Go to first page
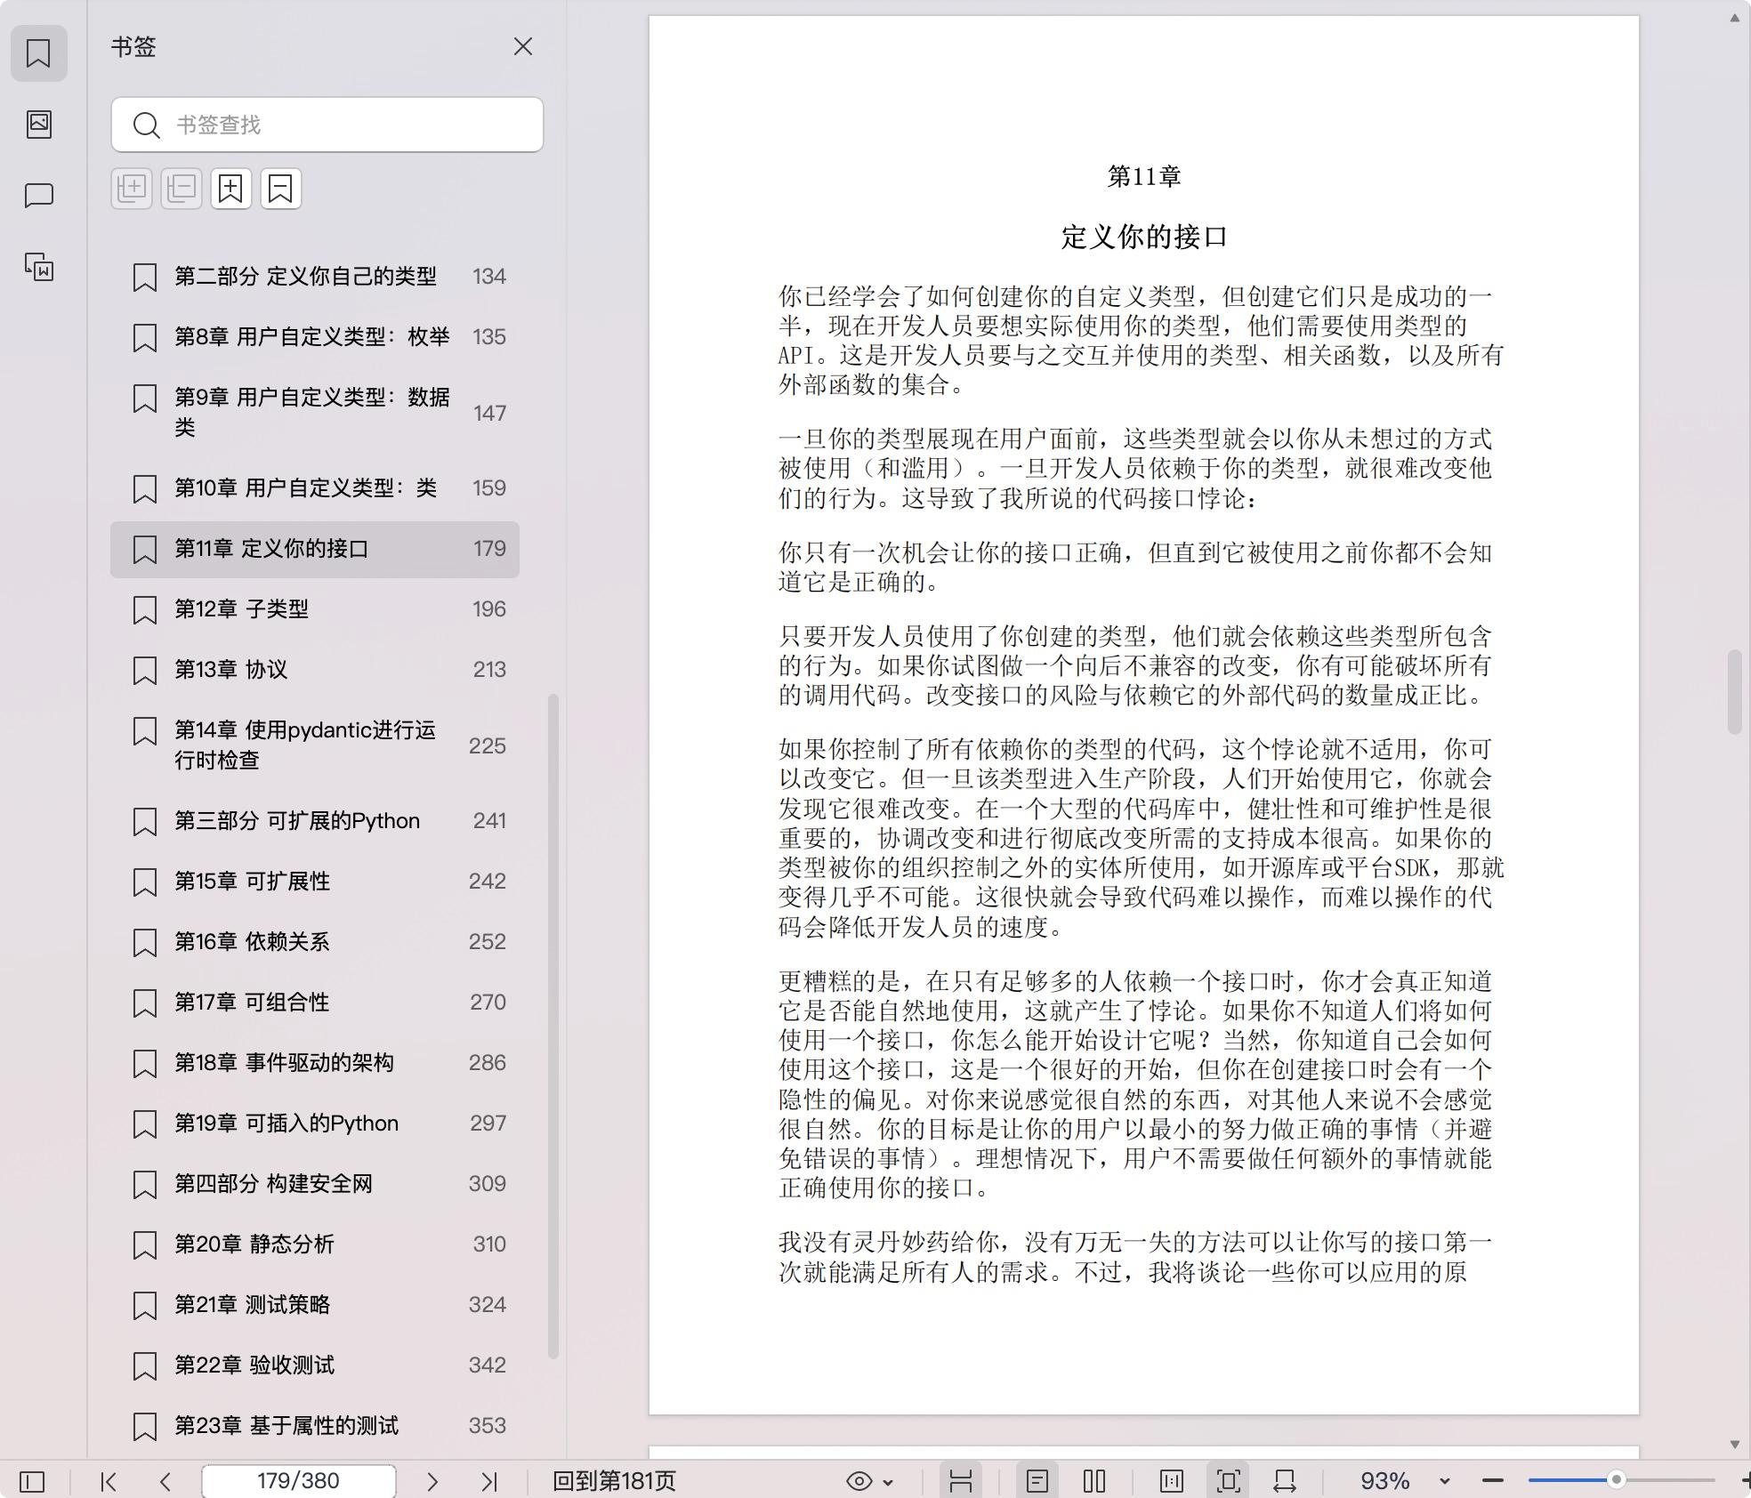1751x1498 pixels. point(109,1481)
